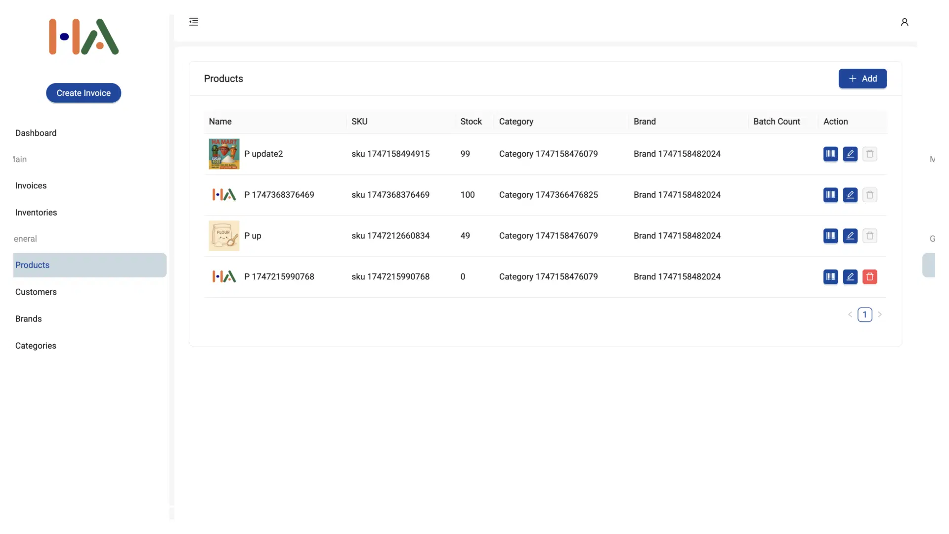Open the user profile icon top right
This screenshot has width=949, height=534.
coord(905,22)
